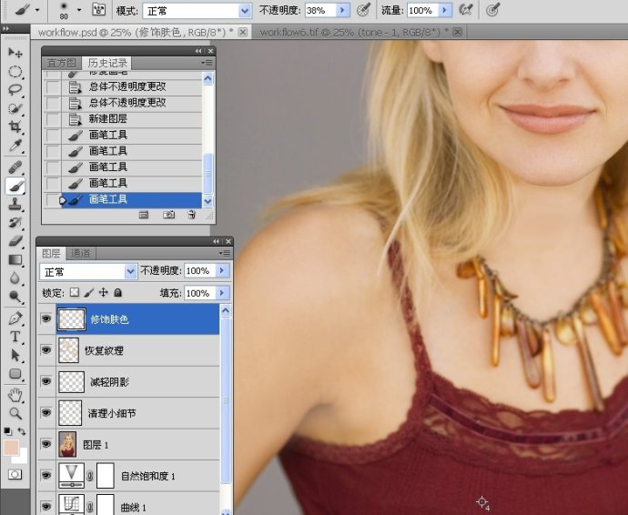
Task: Select the Shape tool
Action: tap(15, 374)
